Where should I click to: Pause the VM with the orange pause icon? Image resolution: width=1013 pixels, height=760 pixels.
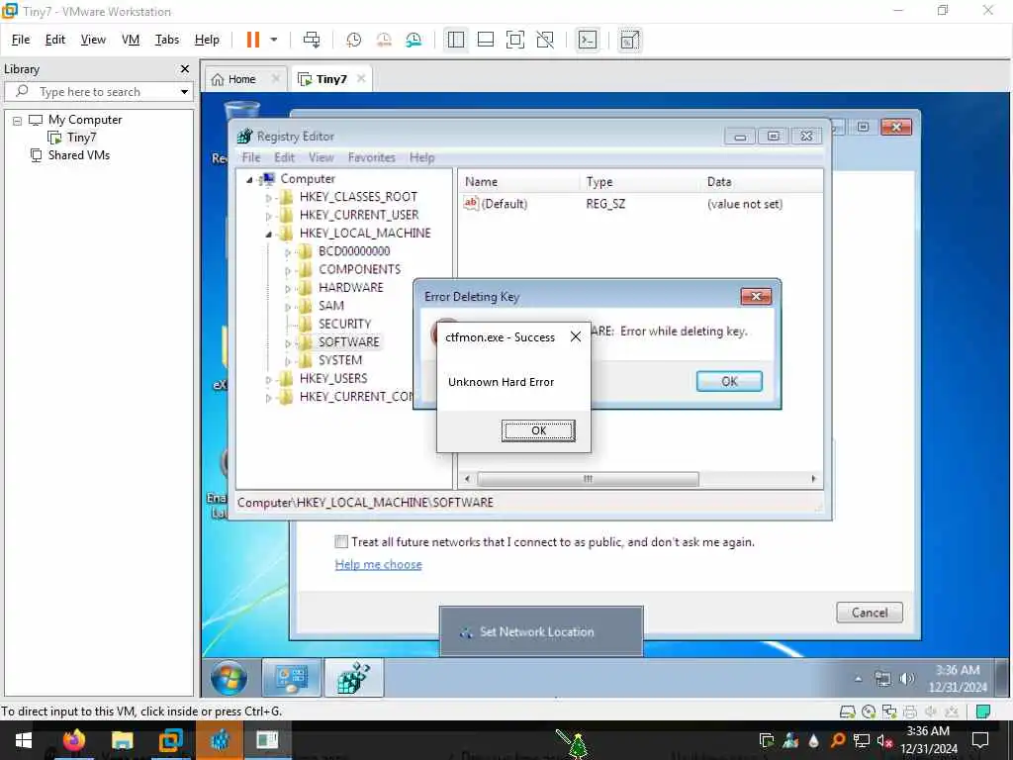tap(252, 40)
